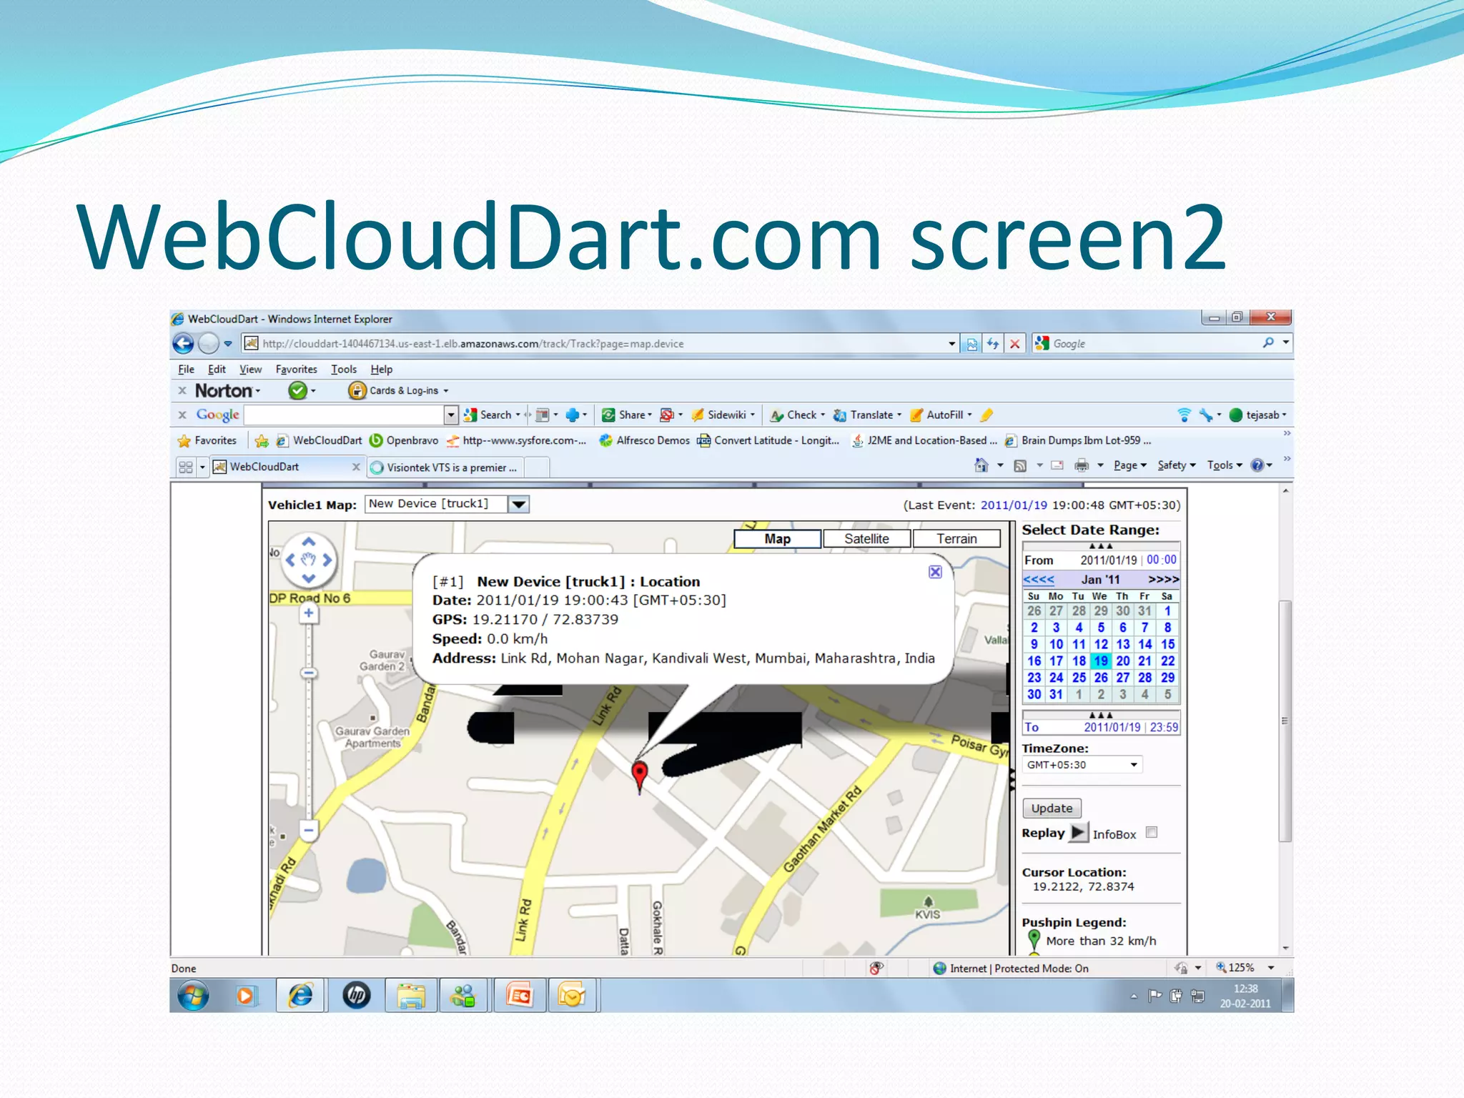The height and width of the screenshot is (1098, 1464).
Task: Switch to Visiontek VTS tab
Action: tap(446, 468)
